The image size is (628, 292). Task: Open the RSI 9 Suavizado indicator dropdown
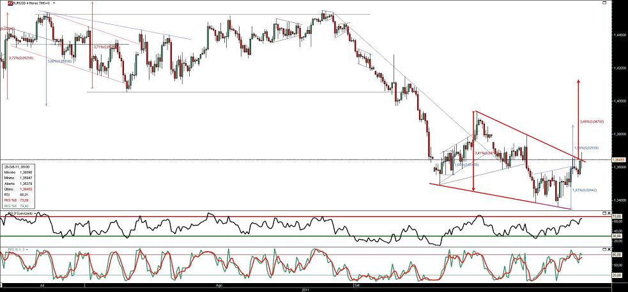pos(35,214)
